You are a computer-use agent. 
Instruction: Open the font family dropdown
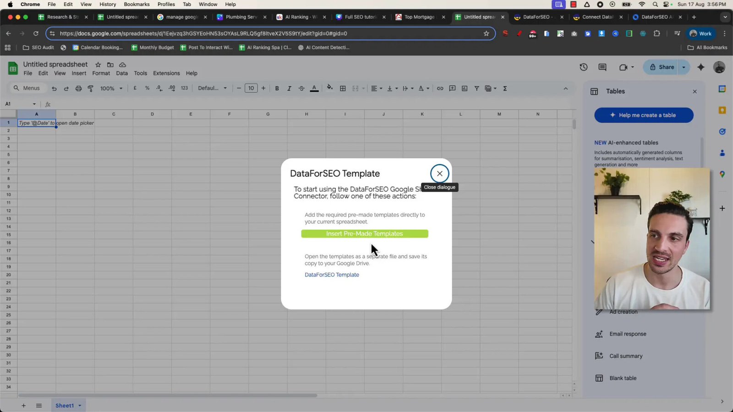[x=212, y=88]
